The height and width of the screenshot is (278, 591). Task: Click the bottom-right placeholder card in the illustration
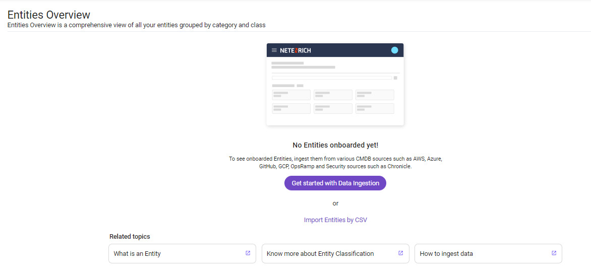tap(375, 108)
